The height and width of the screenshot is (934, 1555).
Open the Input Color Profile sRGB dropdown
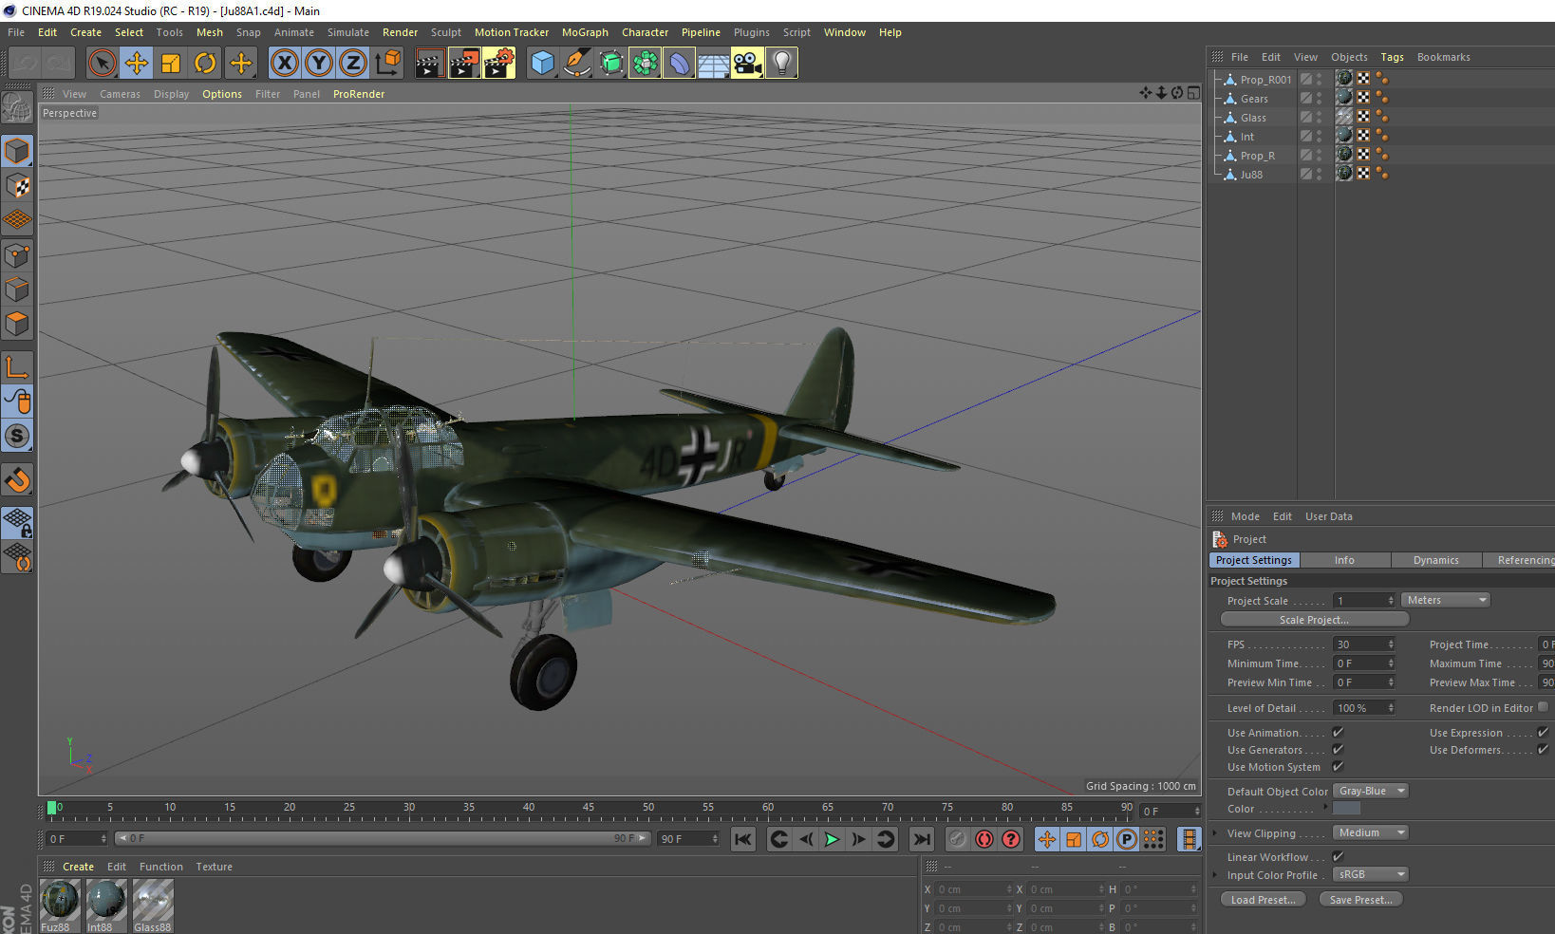[x=1371, y=874]
